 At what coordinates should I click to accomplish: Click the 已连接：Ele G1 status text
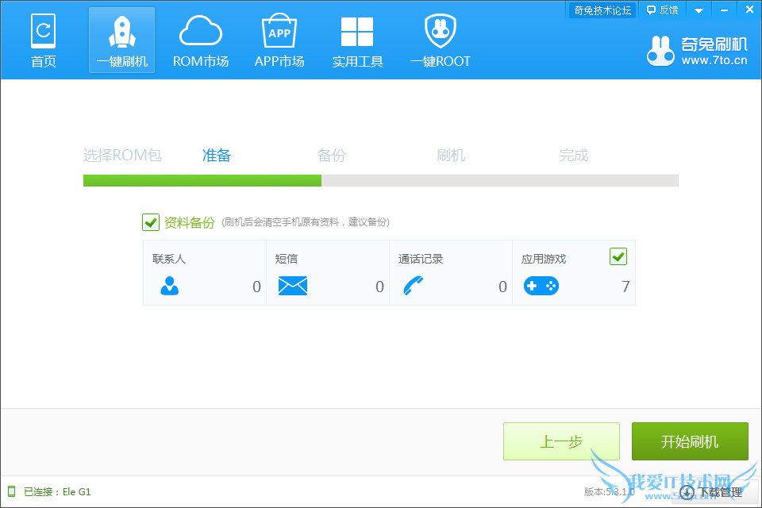57,491
